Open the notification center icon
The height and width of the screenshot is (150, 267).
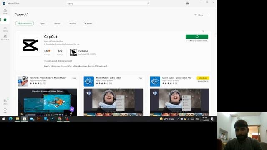(x=212, y=119)
